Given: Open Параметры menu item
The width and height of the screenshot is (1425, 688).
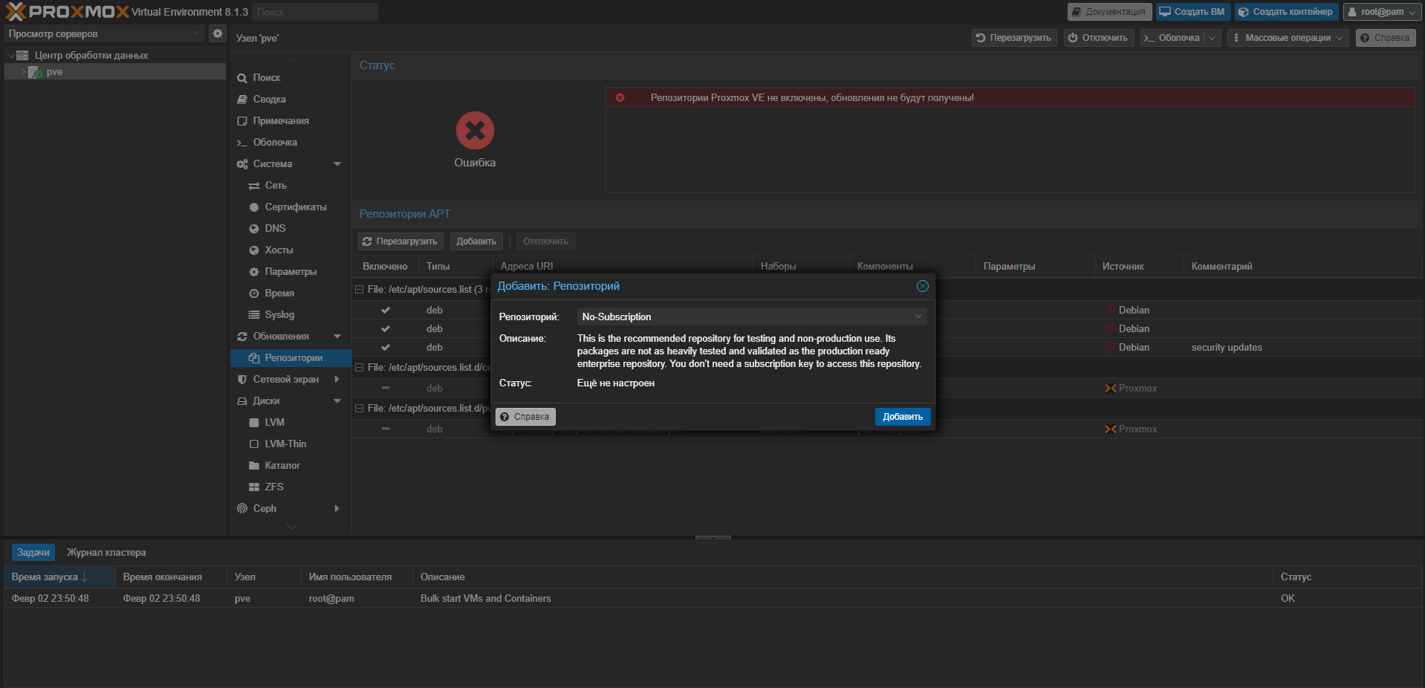Looking at the screenshot, I should coord(290,271).
